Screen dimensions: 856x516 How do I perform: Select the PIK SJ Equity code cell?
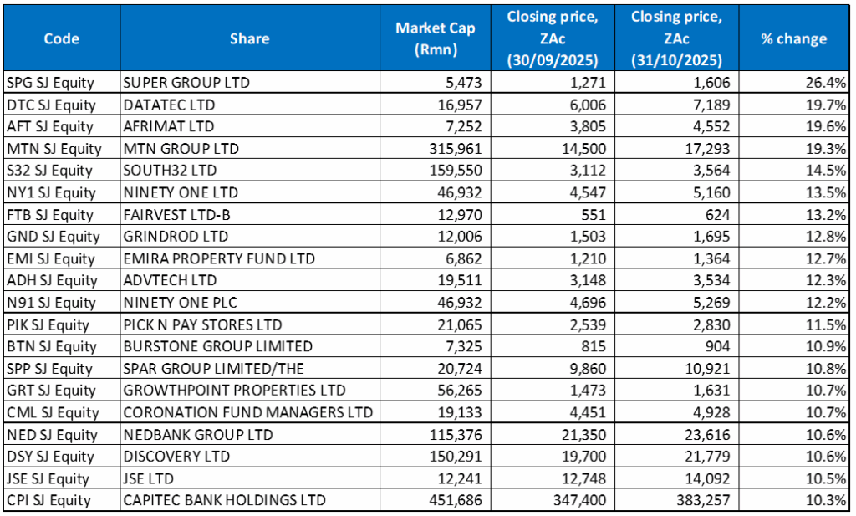[x=49, y=324]
